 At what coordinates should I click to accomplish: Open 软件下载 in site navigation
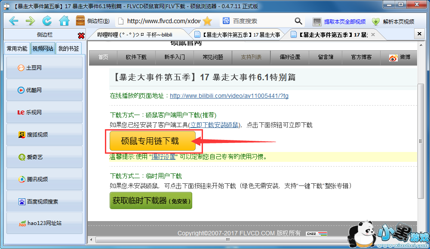(x=136, y=57)
